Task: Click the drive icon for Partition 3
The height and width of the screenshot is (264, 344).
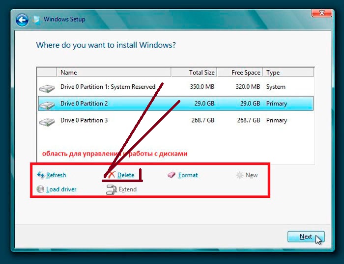Action: point(47,122)
